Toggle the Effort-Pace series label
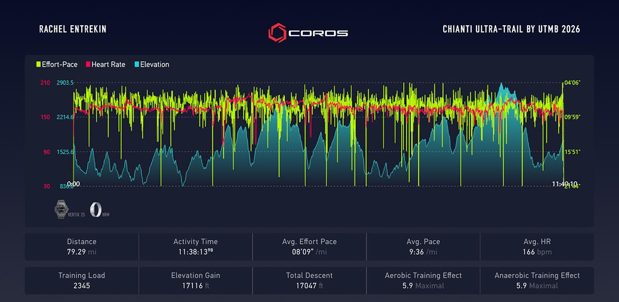This screenshot has width=619, height=302. (60, 64)
